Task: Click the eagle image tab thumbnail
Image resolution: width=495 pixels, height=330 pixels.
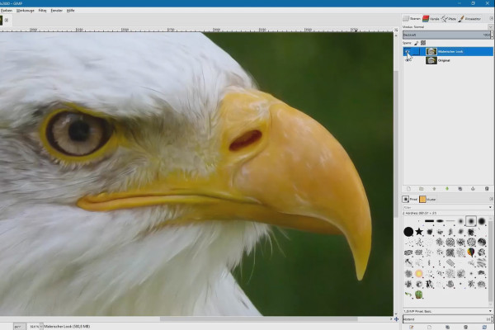Action: (1, 20)
